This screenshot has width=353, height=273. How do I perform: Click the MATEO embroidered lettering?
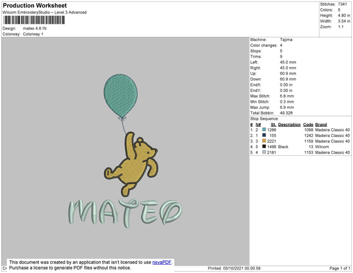click(x=125, y=212)
